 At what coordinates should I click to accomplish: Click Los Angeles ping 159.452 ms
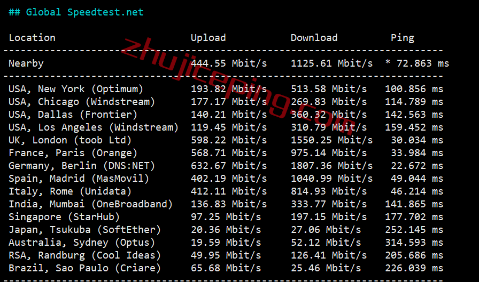pyautogui.click(x=414, y=127)
